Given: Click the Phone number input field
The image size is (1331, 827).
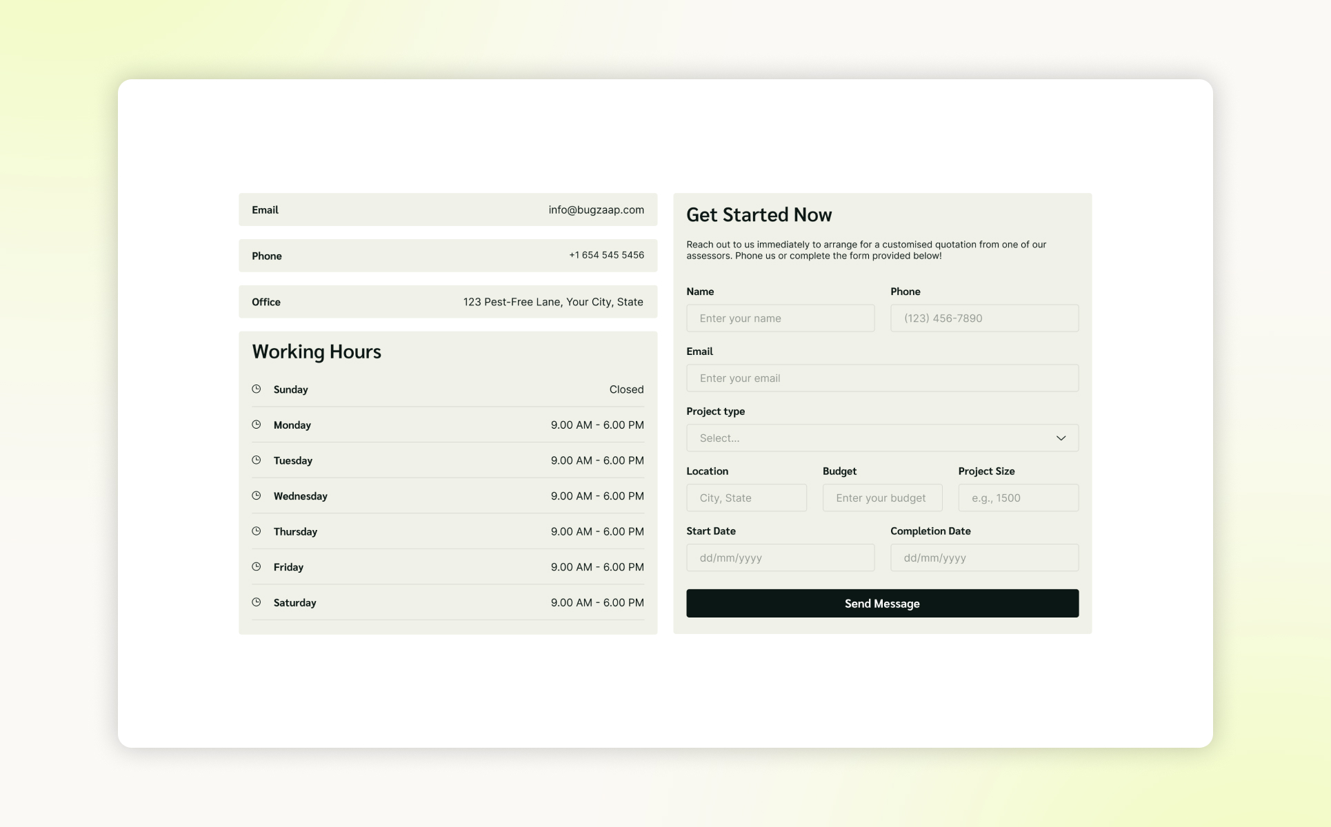Looking at the screenshot, I should click(984, 318).
